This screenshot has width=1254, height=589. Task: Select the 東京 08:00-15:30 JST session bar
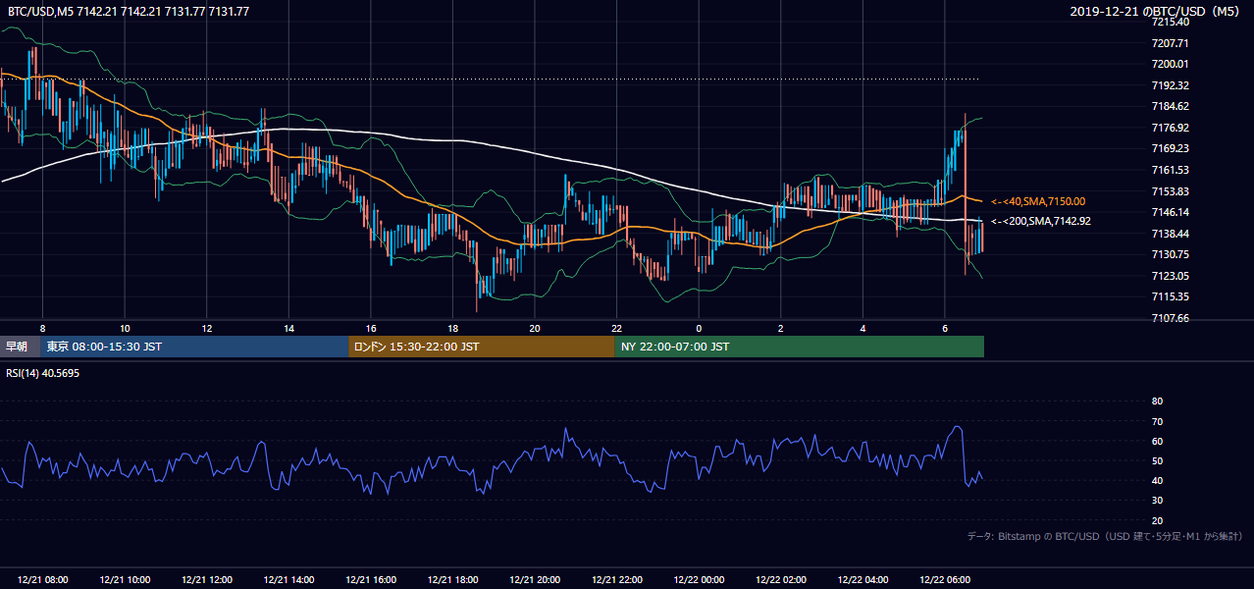[x=195, y=347]
